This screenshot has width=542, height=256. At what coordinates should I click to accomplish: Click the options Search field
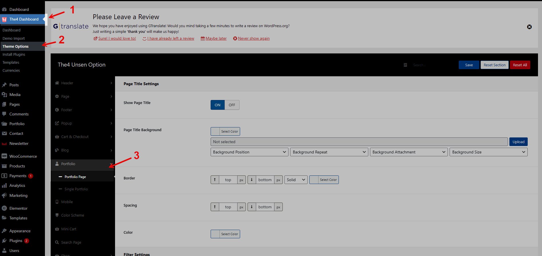[x=432, y=65]
